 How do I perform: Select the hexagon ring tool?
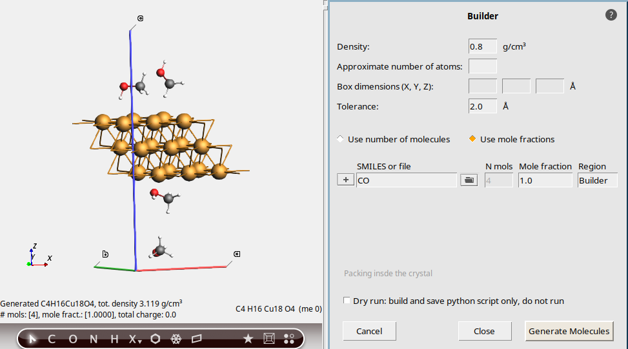click(x=155, y=339)
